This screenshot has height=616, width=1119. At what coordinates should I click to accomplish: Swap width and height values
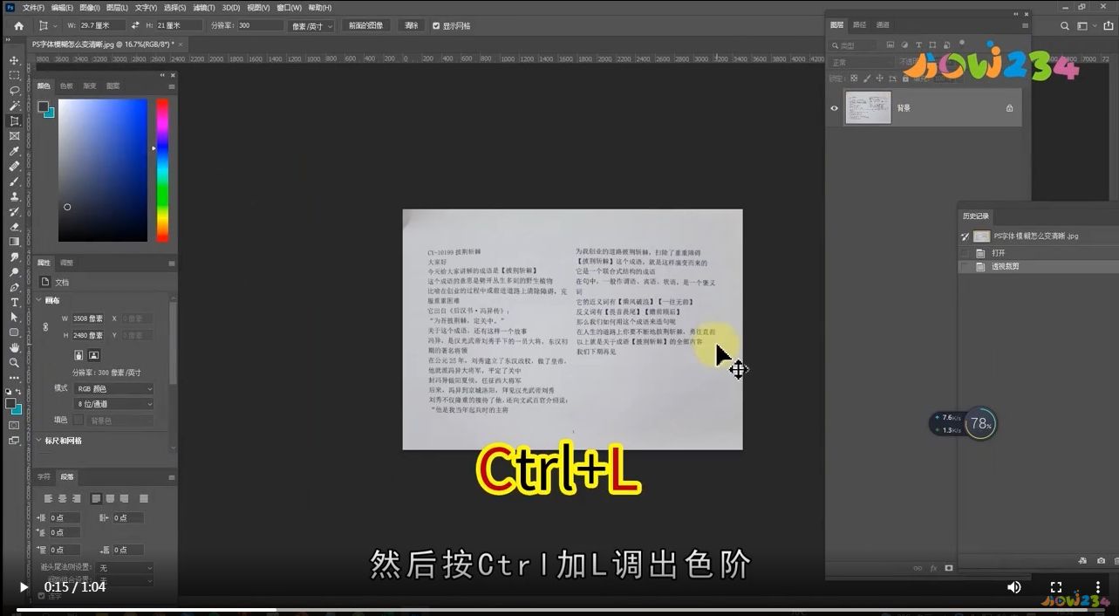[x=135, y=26]
